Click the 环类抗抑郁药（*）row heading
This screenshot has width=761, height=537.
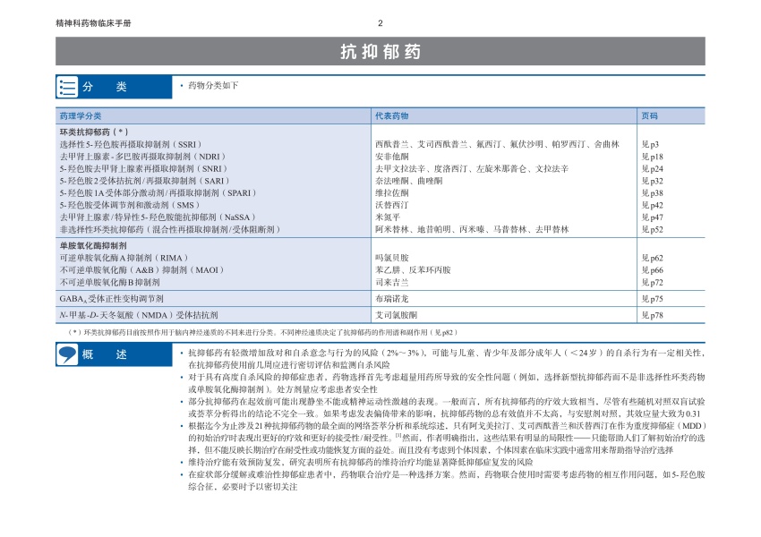pyautogui.click(x=94, y=132)
